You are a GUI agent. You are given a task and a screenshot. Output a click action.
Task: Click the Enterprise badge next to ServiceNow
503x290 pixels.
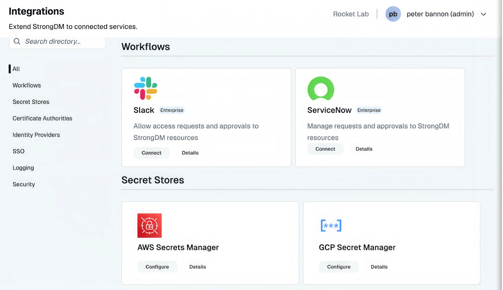(369, 110)
